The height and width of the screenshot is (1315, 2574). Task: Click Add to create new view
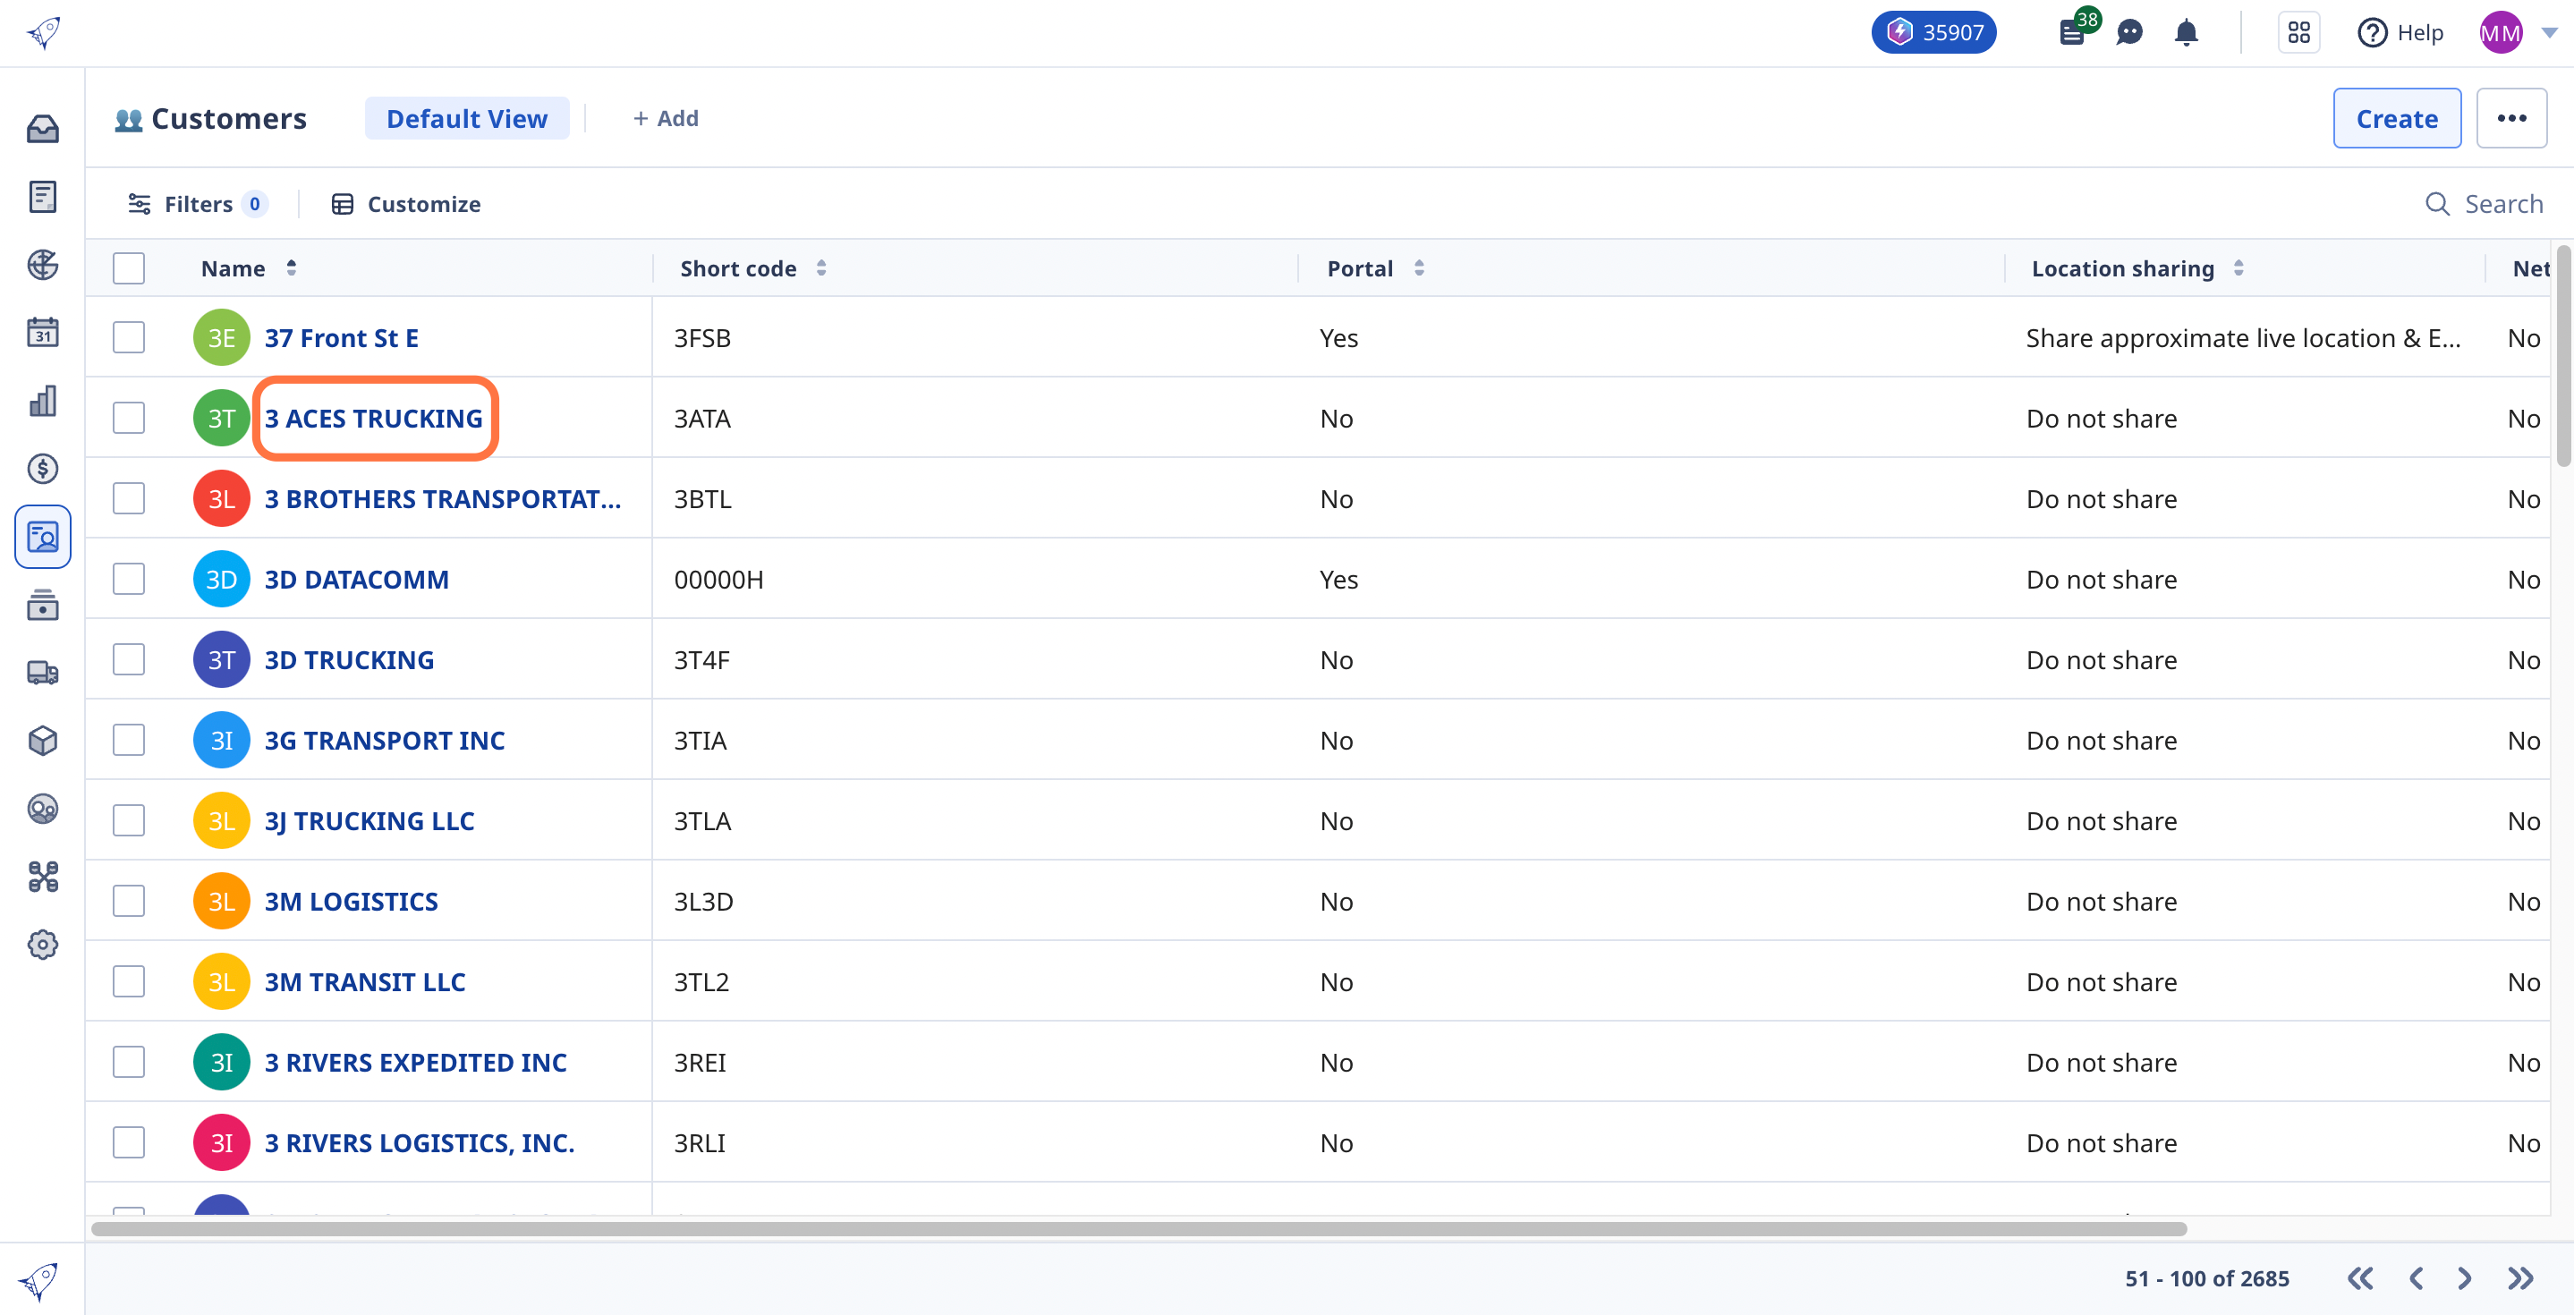tap(666, 119)
